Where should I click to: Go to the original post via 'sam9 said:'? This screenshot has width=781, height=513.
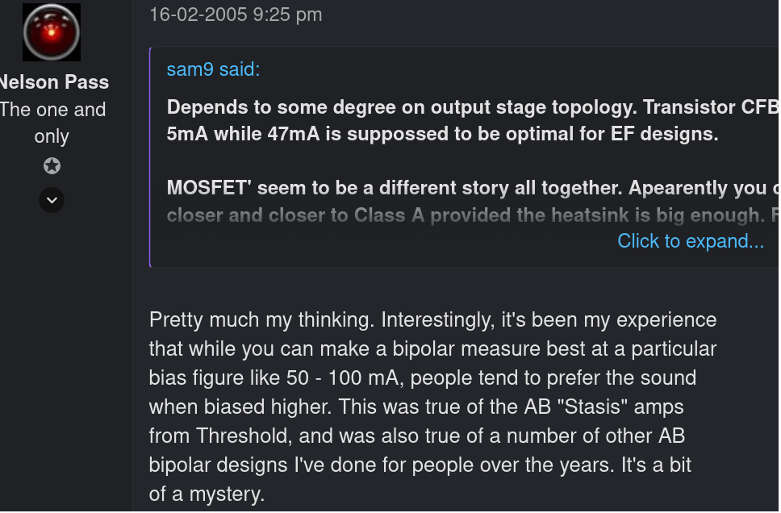[x=213, y=69]
